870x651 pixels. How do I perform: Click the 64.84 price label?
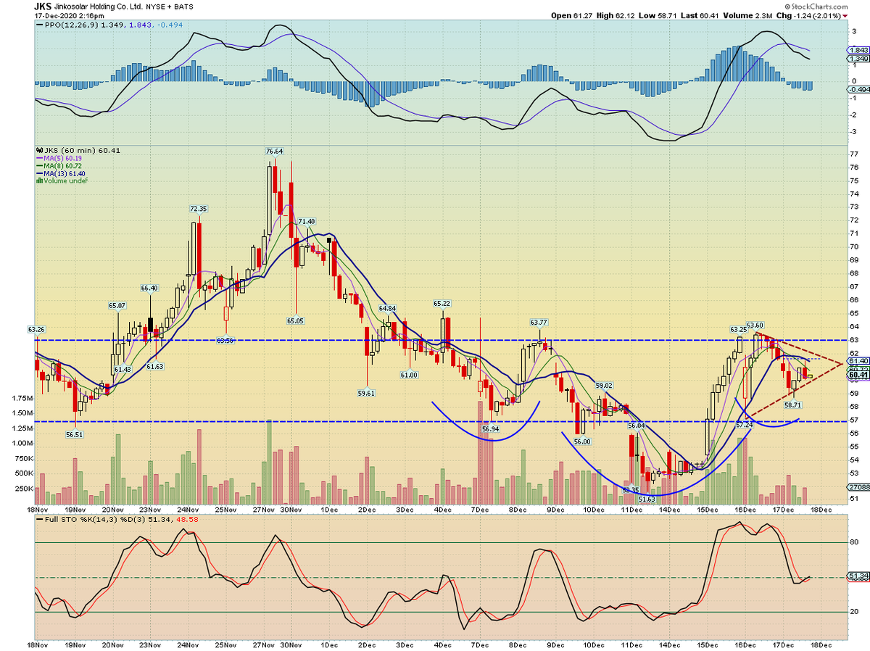point(387,309)
